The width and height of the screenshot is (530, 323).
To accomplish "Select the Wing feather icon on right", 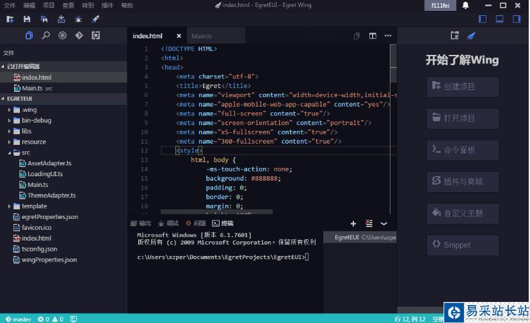I will click(471, 35).
